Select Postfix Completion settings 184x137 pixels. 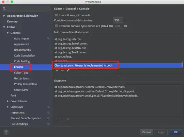[x=26, y=84]
